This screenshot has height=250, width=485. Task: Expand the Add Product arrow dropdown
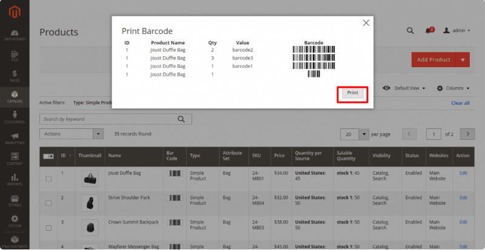(x=463, y=60)
